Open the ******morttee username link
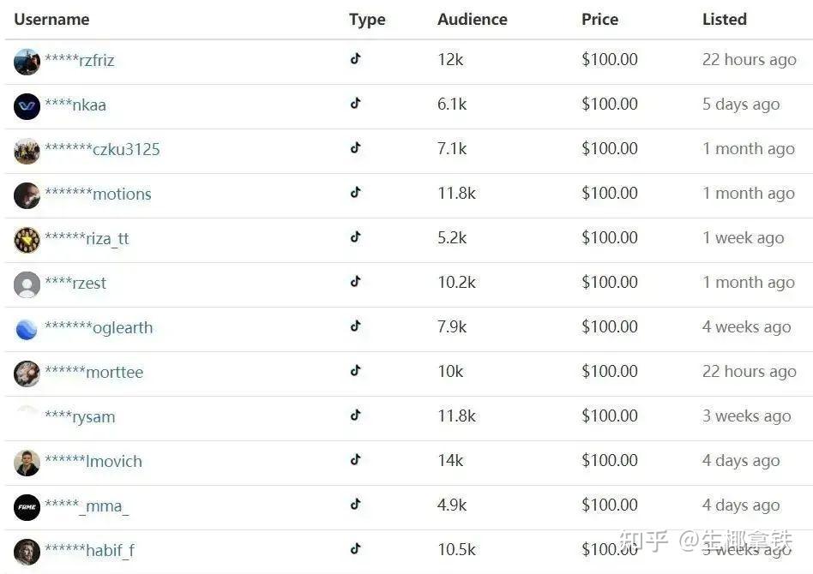 coord(93,372)
